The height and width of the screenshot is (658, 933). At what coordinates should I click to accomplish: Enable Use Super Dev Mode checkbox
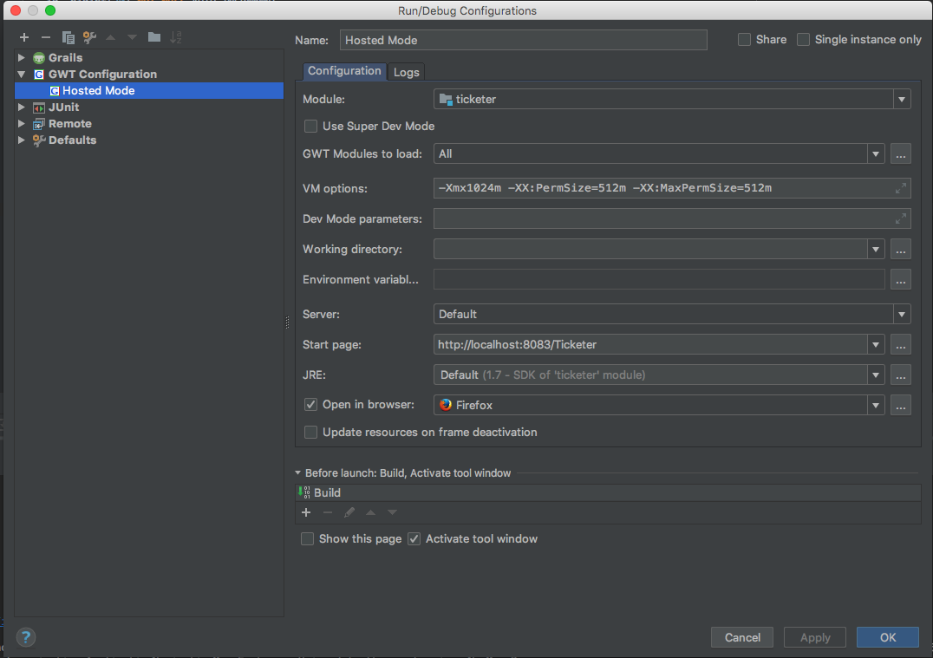(310, 127)
